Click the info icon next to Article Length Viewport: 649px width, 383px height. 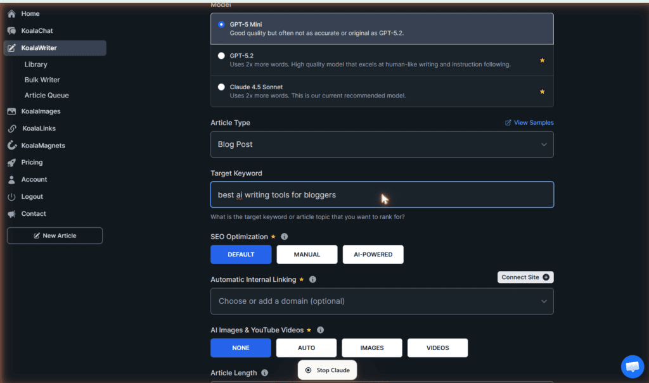[x=264, y=373]
